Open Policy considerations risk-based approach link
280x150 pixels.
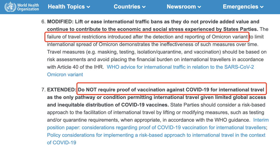(156, 135)
